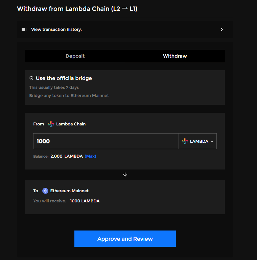Image resolution: width=257 pixels, height=260 pixels.
Task: Click 'Bridge any token to Ethereum Mainnet' text
Action: [69, 96]
